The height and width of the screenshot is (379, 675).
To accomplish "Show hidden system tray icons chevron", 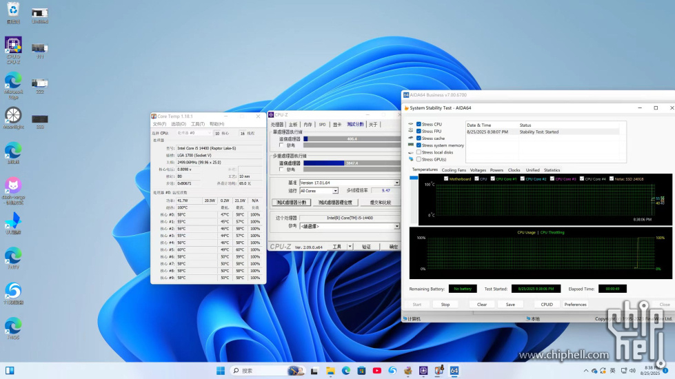I will (x=585, y=371).
